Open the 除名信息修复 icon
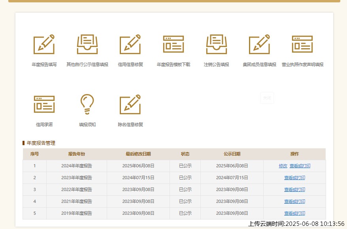 [x=130, y=104]
